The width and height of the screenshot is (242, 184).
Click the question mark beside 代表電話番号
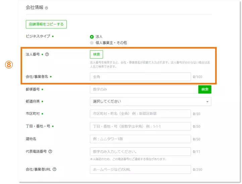tap(50, 152)
